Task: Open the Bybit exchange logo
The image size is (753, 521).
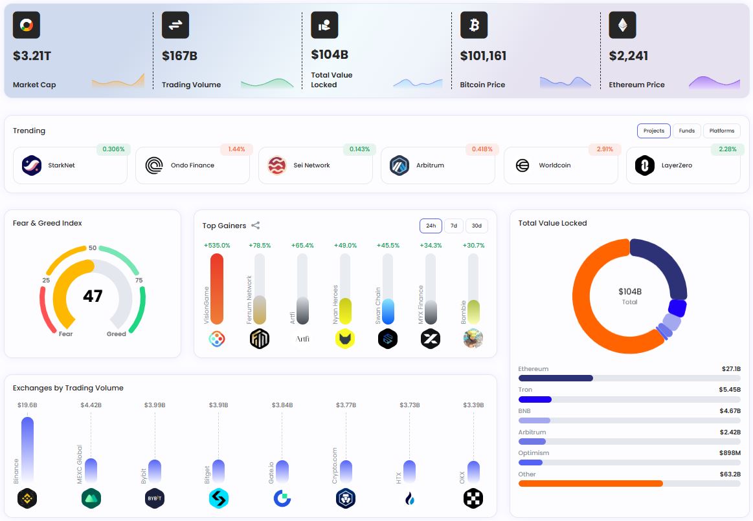Action: (x=155, y=498)
